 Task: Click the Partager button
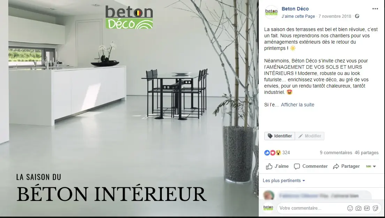pyautogui.click(x=346, y=166)
